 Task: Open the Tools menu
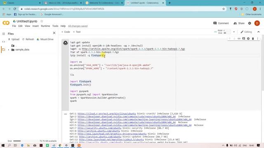pos(55,26)
